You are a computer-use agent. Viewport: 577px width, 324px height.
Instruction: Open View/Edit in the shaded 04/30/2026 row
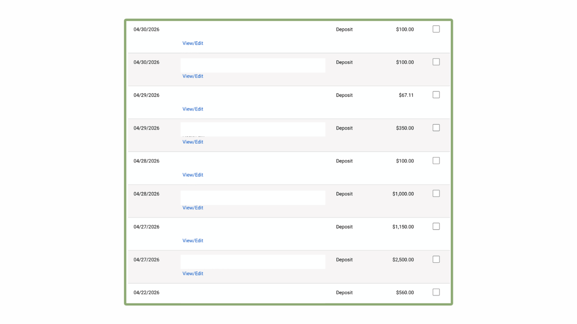193,76
